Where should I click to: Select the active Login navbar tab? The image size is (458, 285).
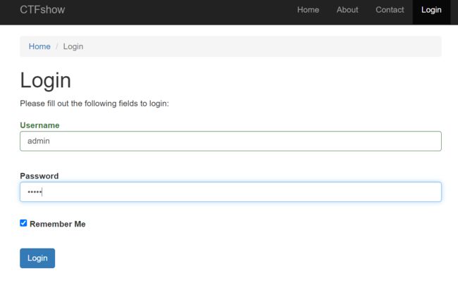coord(431,10)
